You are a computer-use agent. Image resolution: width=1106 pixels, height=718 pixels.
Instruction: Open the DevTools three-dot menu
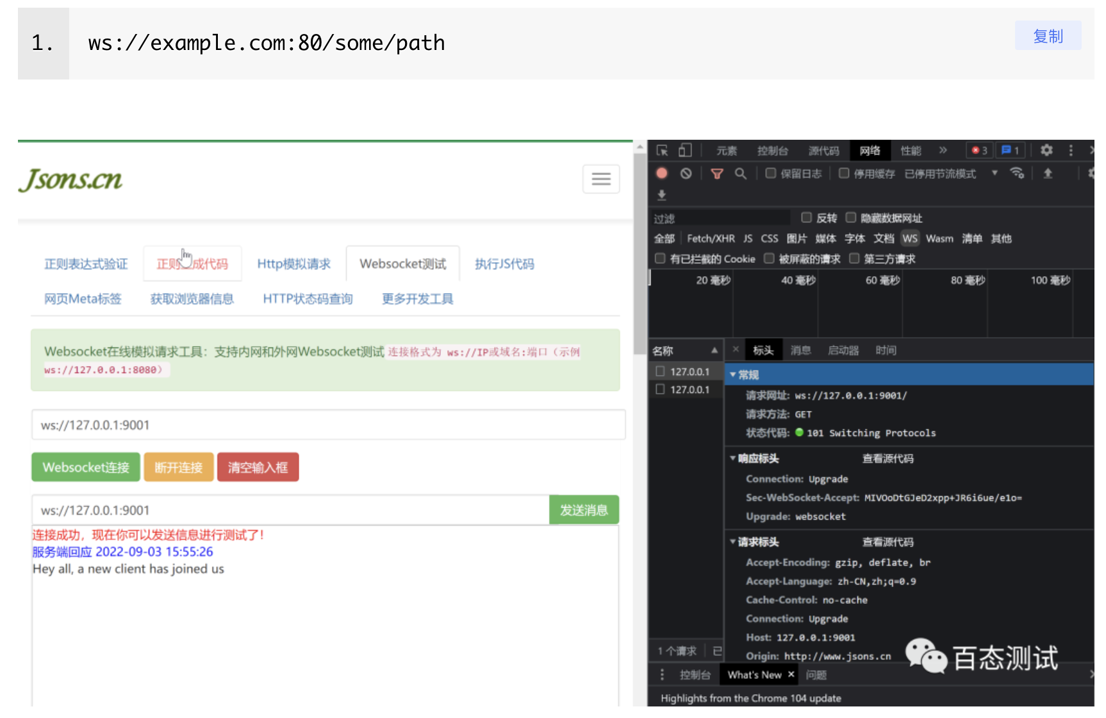point(1071,150)
